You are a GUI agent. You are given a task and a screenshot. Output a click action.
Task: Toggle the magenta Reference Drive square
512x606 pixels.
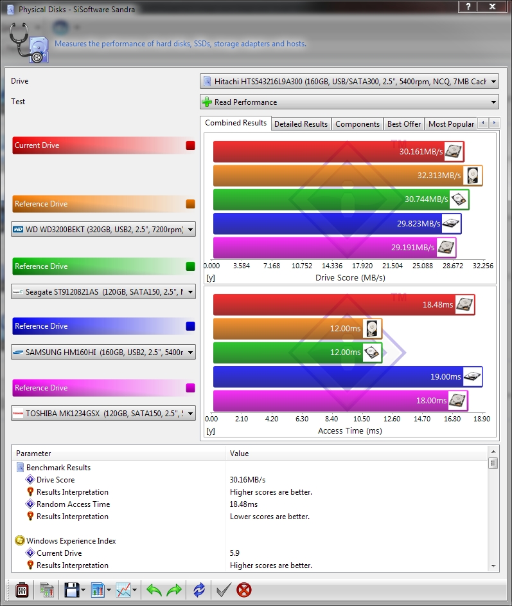point(190,388)
